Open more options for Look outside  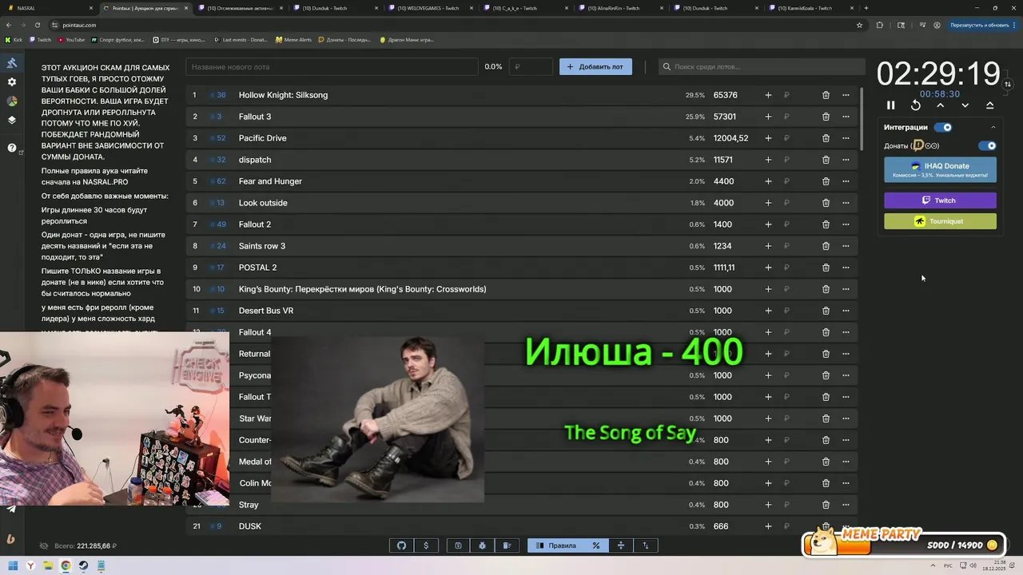846,203
